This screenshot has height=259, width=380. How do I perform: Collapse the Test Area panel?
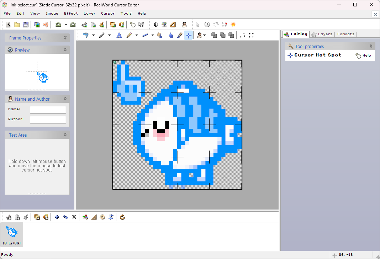(x=65, y=135)
